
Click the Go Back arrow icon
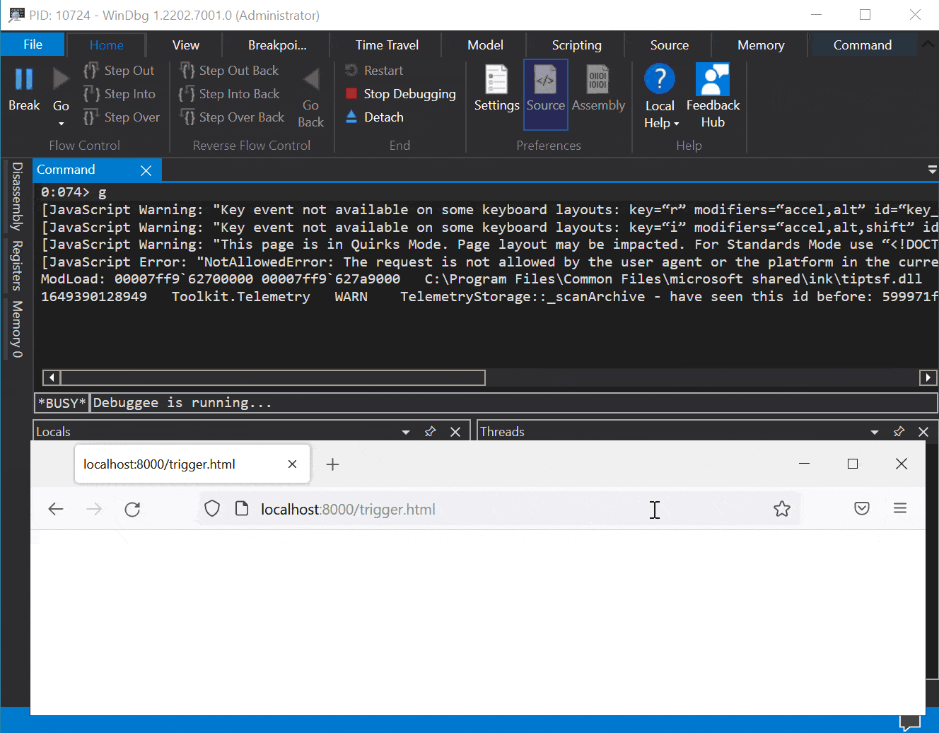click(311, 79)
